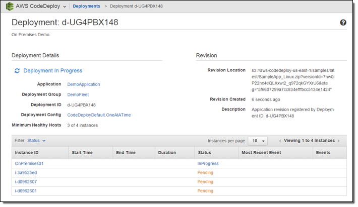Navigate to Deployments breadcrumb
Screen dimensions: 358x207
[x=86, y=7]
